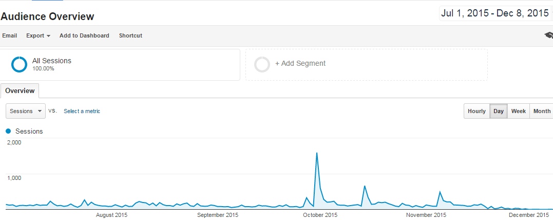
Task: Click the gray Add Segment circle icon
Action: point(262,65)
